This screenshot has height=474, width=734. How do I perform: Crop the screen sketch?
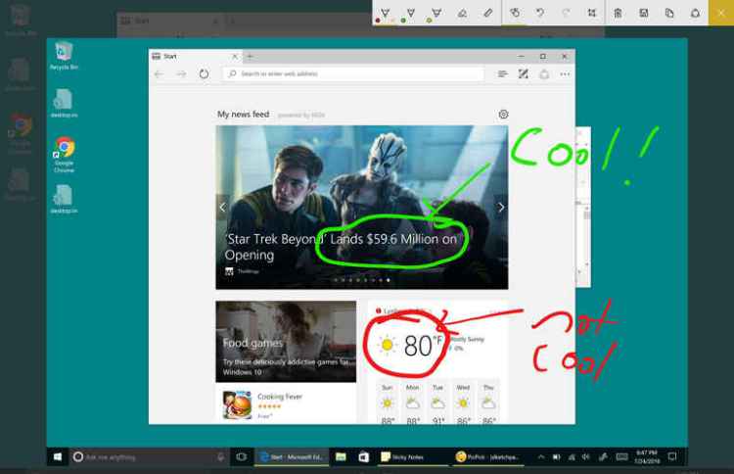pos(592,13)
